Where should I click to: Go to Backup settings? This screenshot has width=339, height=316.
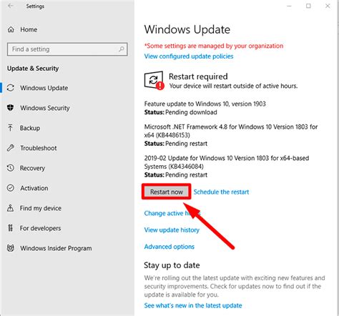(x=30, y=128)
